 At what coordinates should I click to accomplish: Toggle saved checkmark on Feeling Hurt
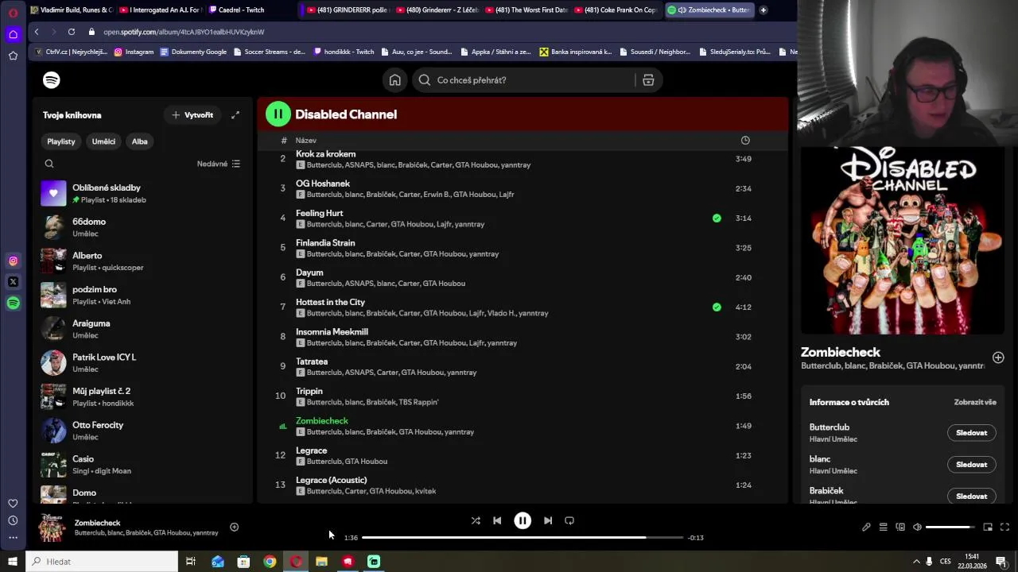point(717,218)
